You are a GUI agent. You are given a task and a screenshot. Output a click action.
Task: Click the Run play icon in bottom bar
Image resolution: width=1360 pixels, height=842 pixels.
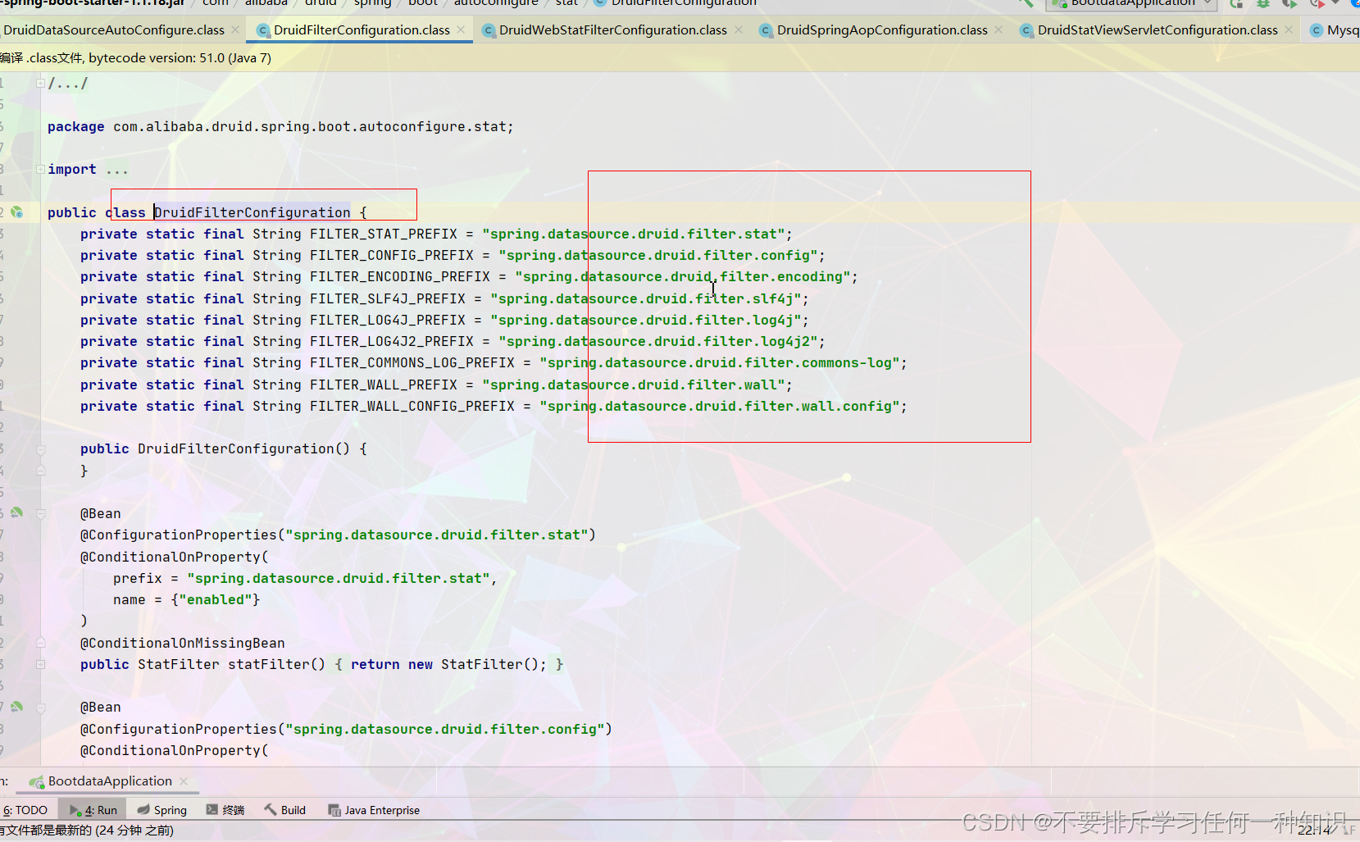pyautogui.click(x=76, y=810)
